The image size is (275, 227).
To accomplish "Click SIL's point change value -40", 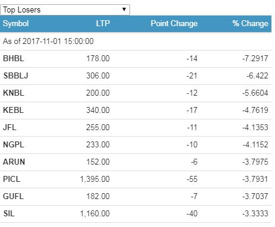I will (x=192, y=213).
